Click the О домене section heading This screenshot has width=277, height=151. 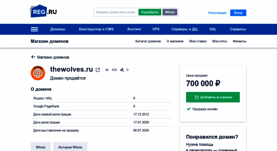click(x=41, y=89)
